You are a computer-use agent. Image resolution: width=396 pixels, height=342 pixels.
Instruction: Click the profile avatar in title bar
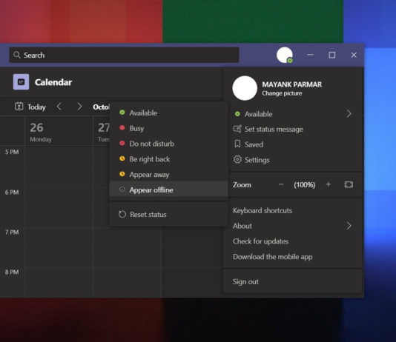[x=285, y=55]
